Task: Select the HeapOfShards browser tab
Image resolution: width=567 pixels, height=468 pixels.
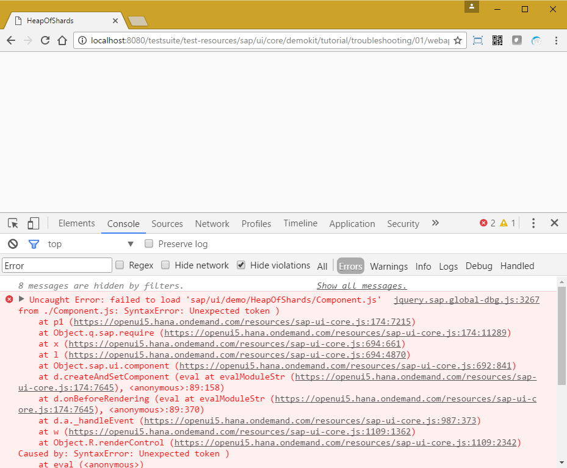Action: (x=65, y=21)
